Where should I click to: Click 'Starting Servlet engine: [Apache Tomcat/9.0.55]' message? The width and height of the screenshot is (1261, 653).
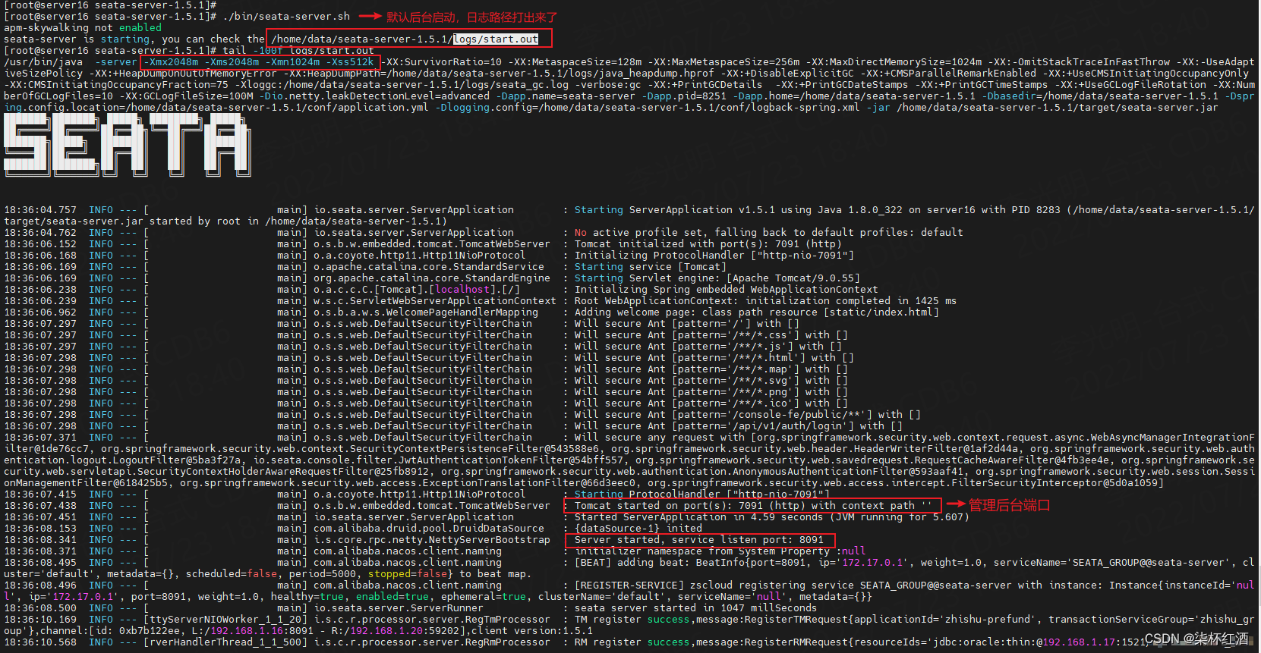point(717,278)
